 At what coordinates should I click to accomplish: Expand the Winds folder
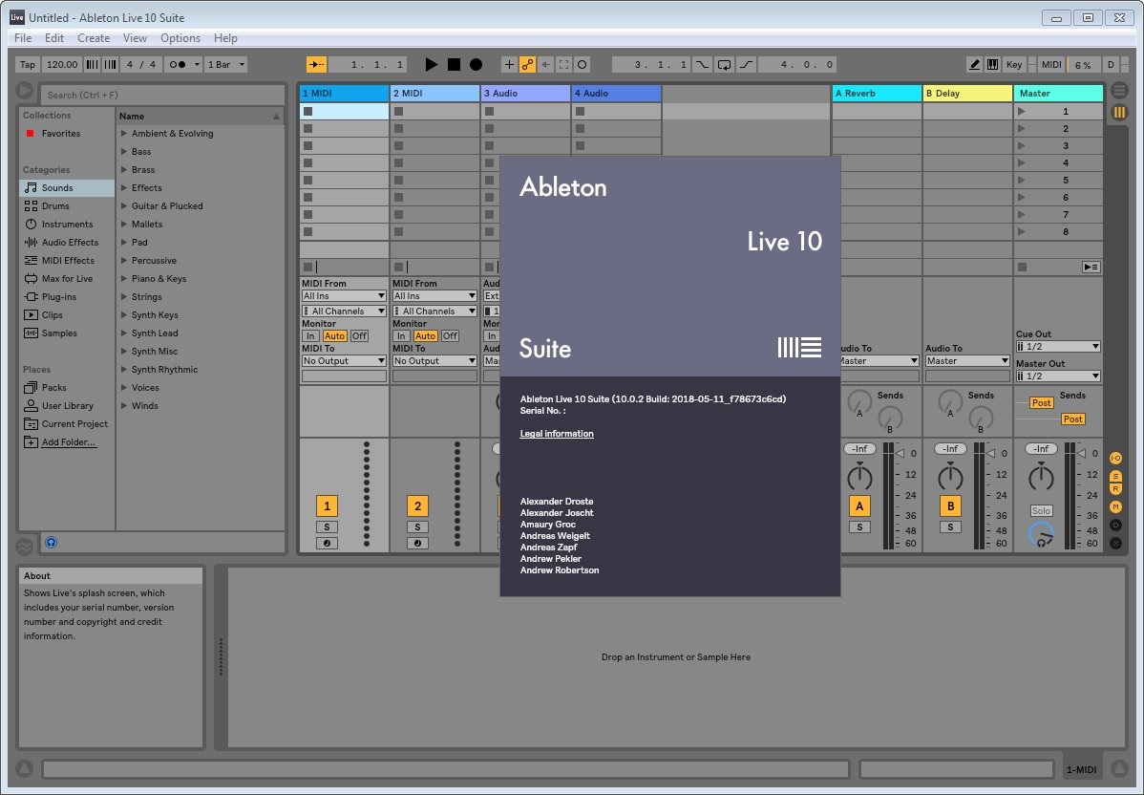click(124, 406)
